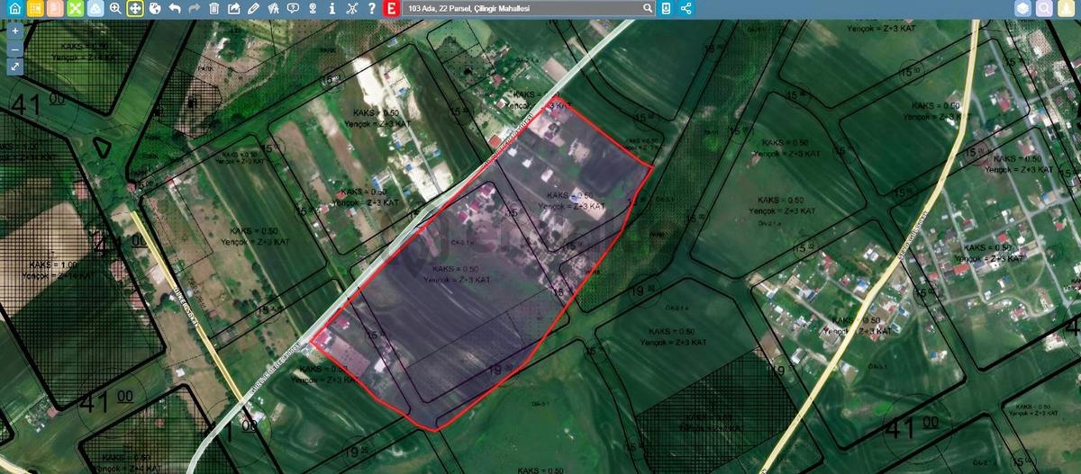The height and width of the screenshot is (474, 1081).
Task: Open the folded map icon
Action: 273,8
